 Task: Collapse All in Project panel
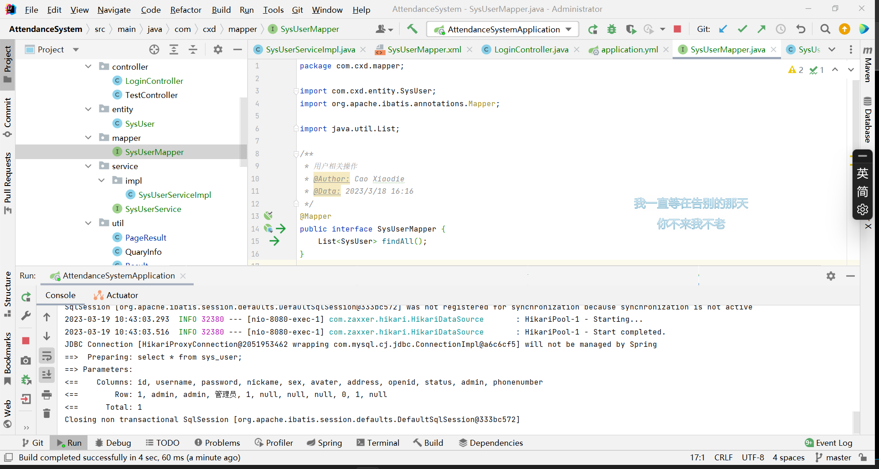tap(193, 49)
